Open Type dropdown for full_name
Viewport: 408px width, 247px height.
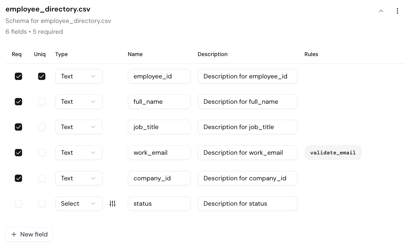(x=79, y=102)
